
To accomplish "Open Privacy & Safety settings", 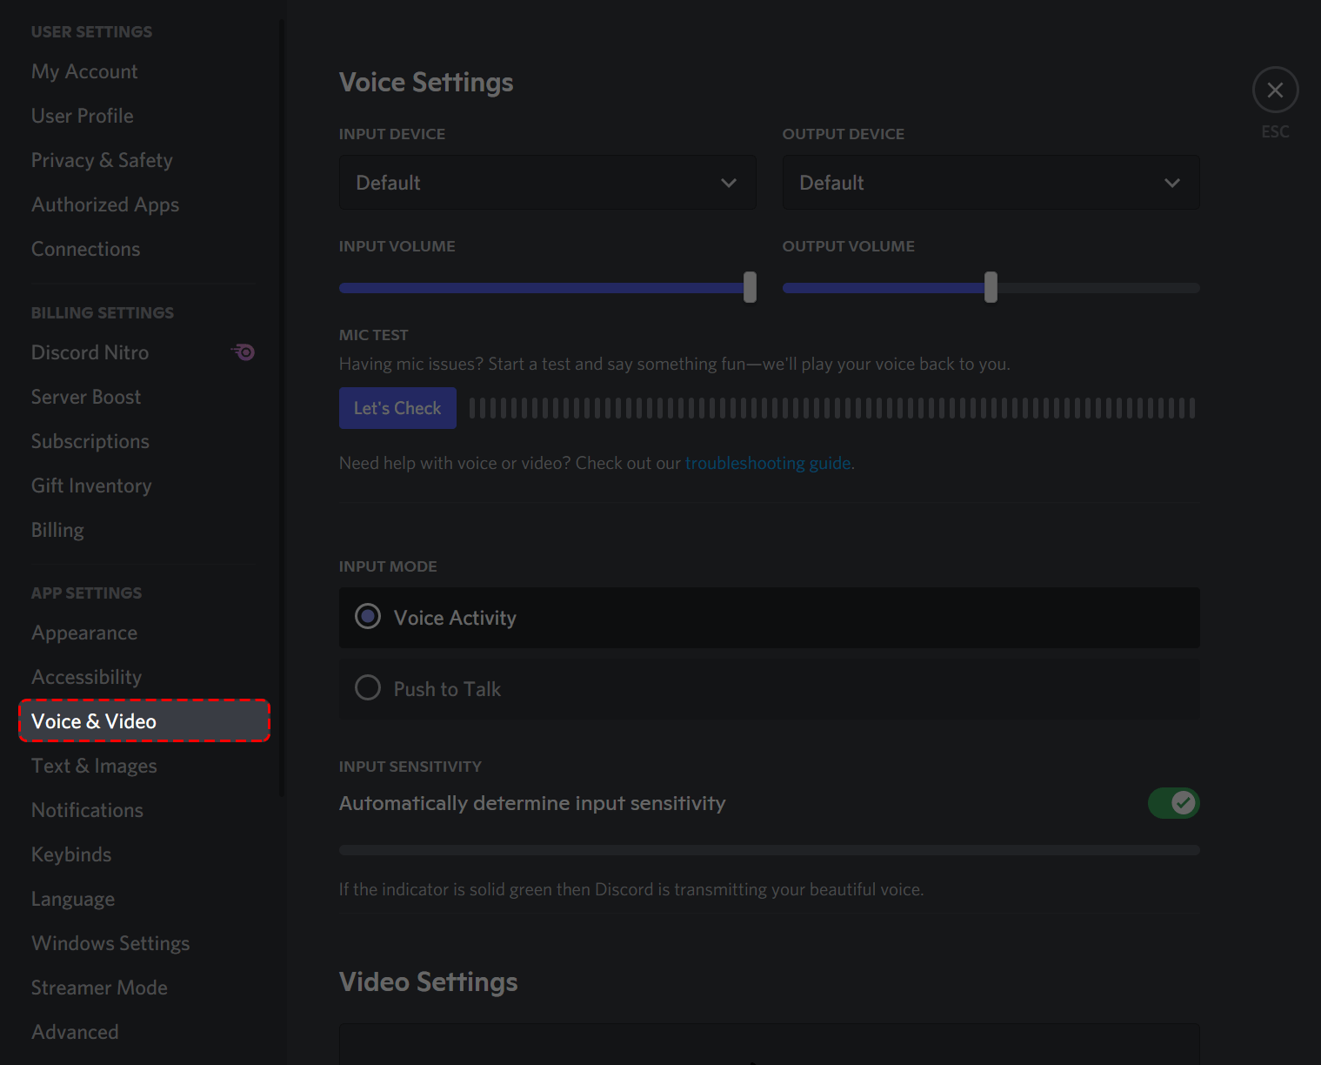I will coord(101,160).
